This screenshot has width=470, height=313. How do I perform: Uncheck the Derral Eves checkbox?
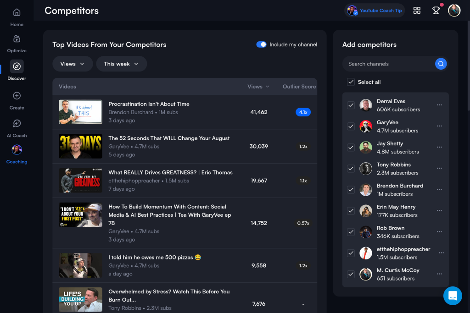click(351, 105)
